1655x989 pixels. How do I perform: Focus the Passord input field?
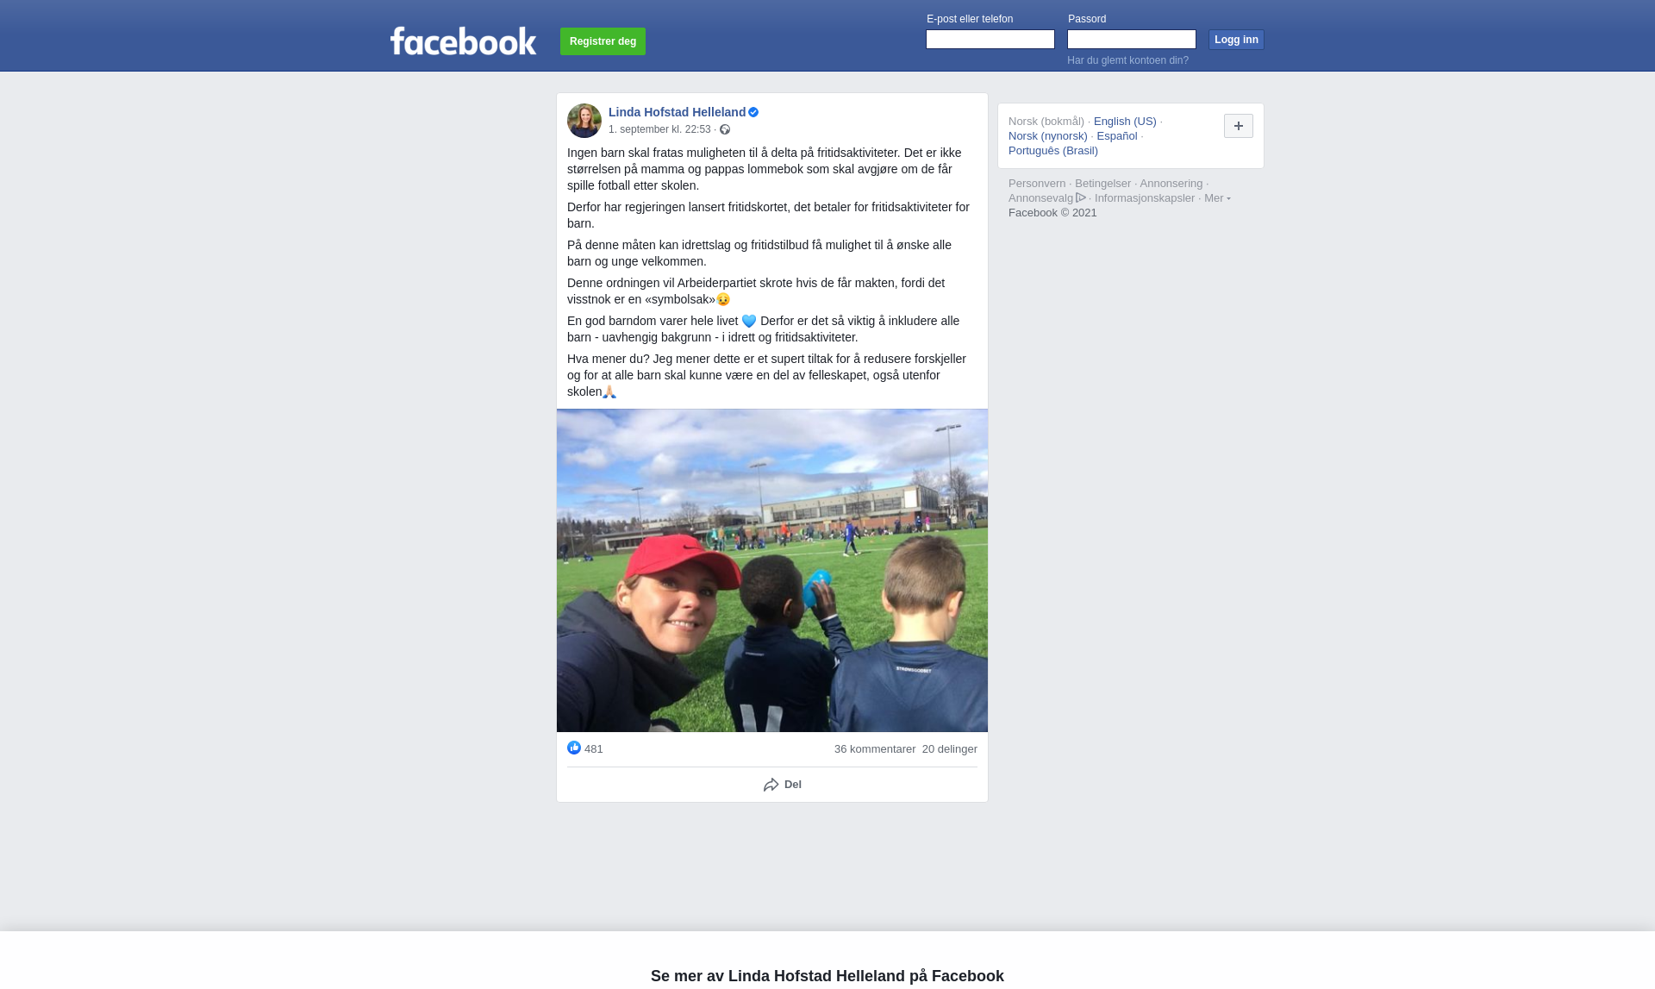click(x=1132, y=40)
